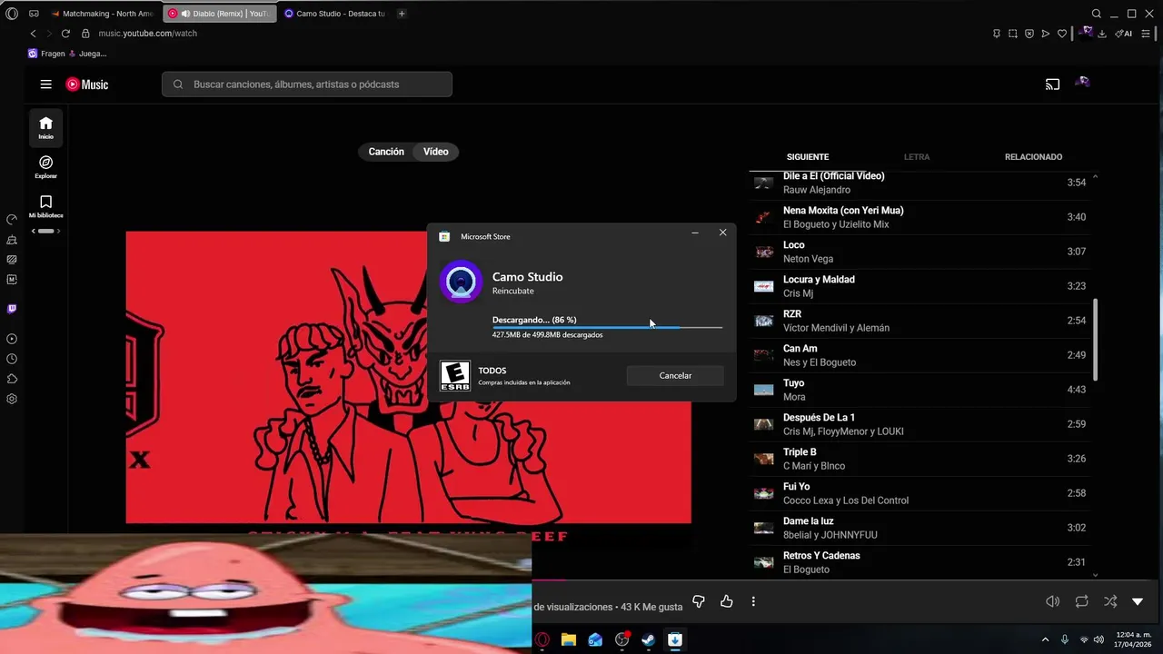Click the YouTube Music logo

pyautogui.click(x=86, y=84)
